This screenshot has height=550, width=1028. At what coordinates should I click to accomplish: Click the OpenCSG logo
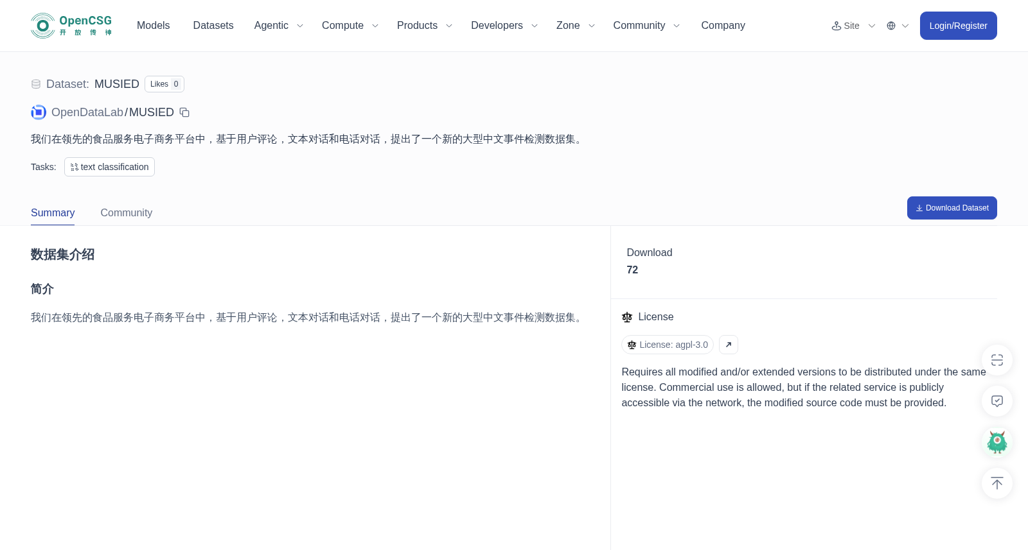71,26
